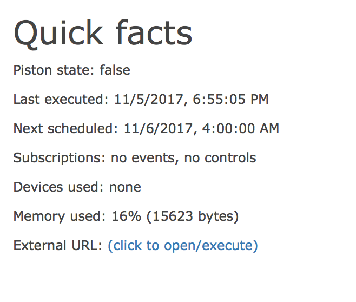Viewport: 356px width, 302px height.
Task: Click the no controls text
Action: point(220,158)
